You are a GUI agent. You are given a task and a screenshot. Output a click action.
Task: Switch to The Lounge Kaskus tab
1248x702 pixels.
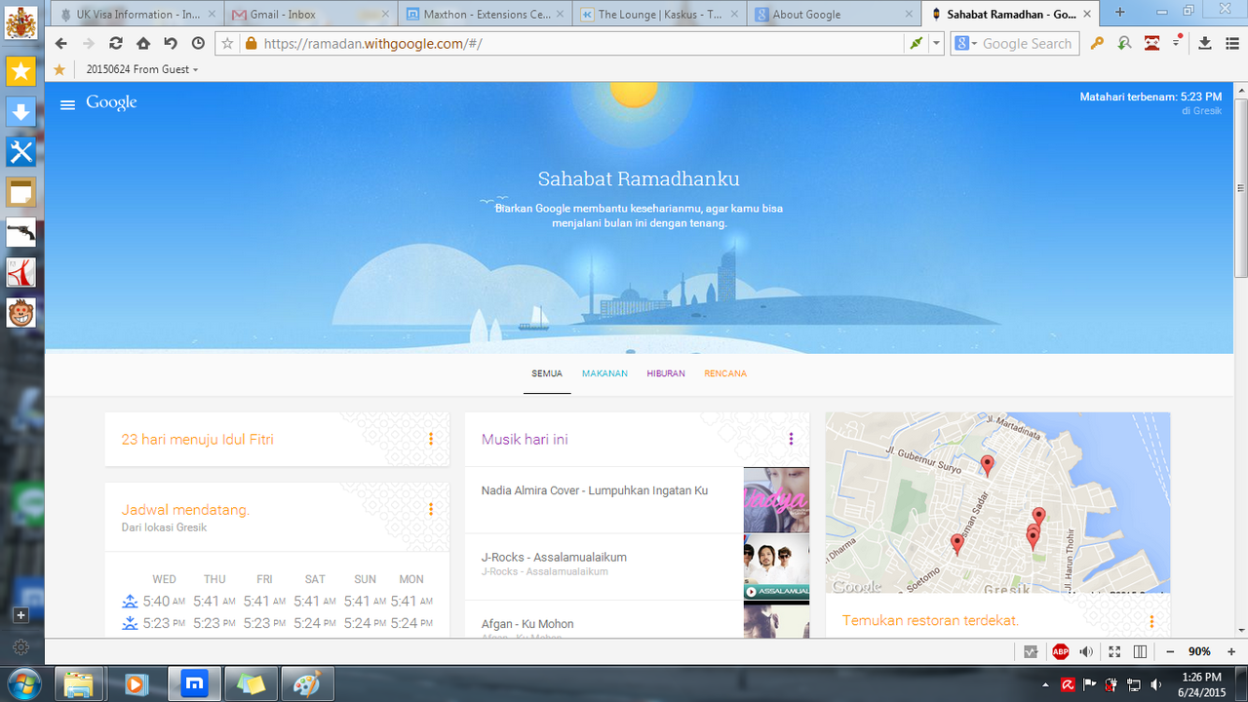pos(659,14)
